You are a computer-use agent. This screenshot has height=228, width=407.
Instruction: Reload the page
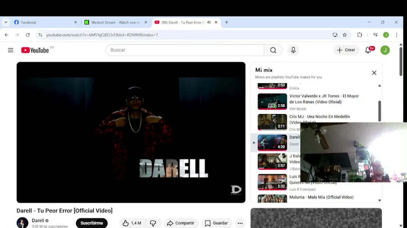28,35
